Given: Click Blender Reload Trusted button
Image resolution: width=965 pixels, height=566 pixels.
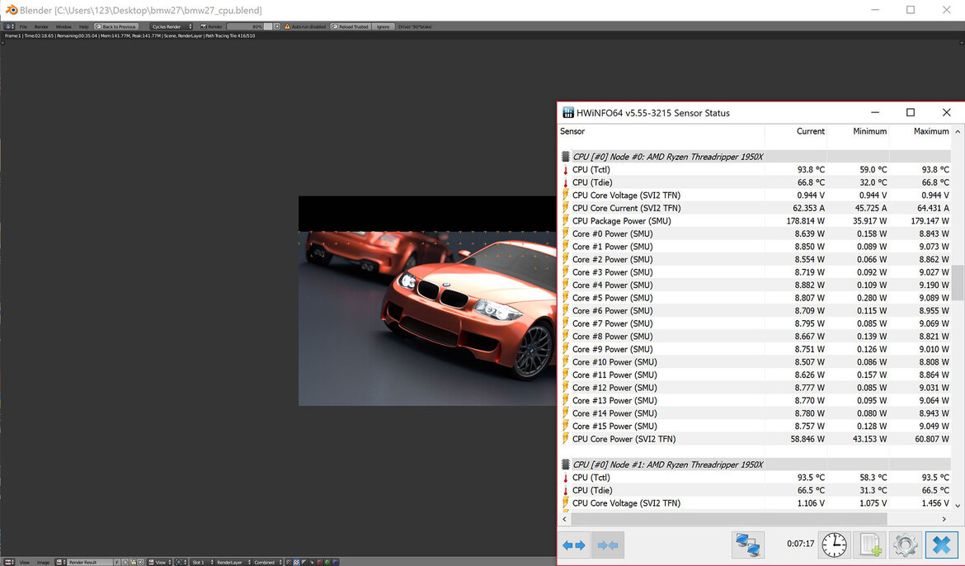Looking at the screenshot, I should 350,26.
